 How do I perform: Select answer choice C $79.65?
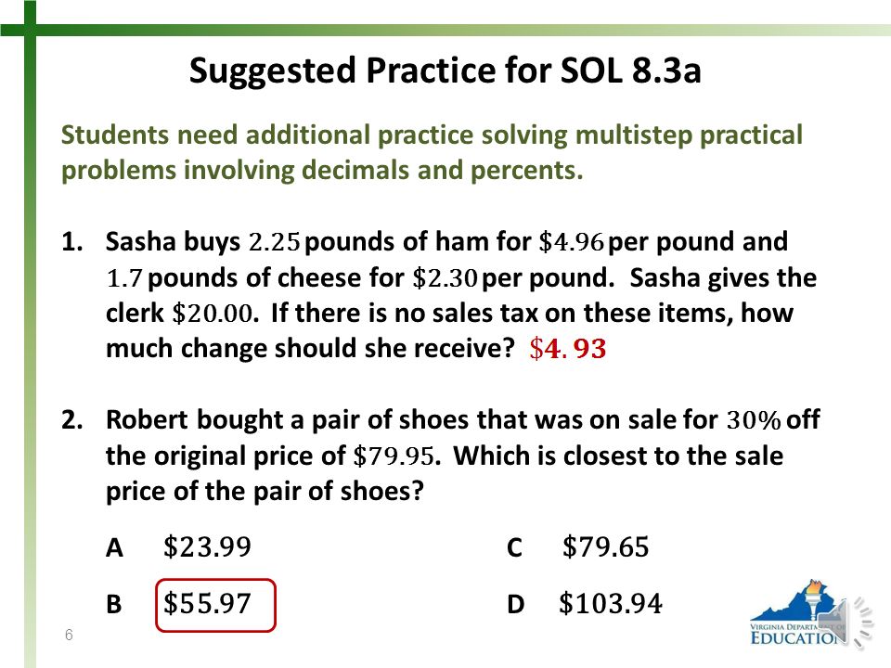[x=605, y=546]
